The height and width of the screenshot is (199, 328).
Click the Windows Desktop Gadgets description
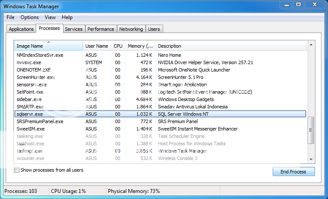(186, 99)
